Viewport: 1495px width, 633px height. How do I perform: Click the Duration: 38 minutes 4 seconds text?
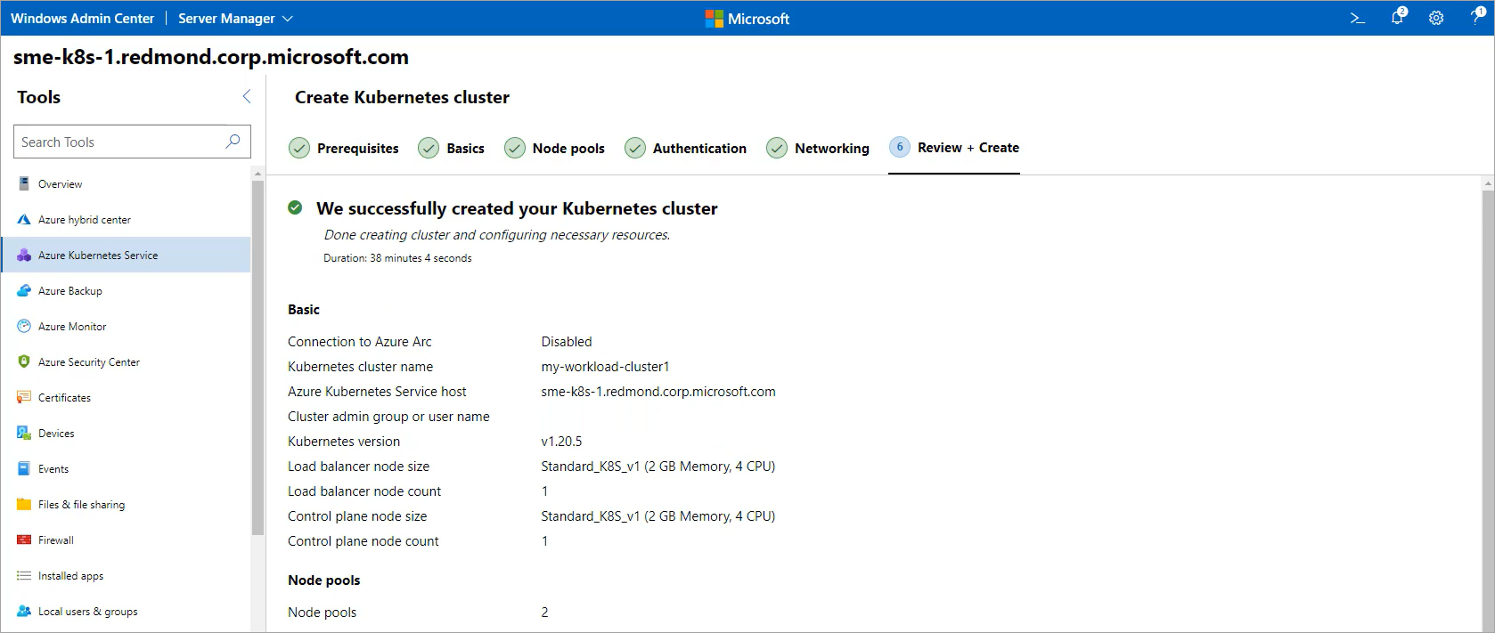pyautogui.click(x=397, y=258)
